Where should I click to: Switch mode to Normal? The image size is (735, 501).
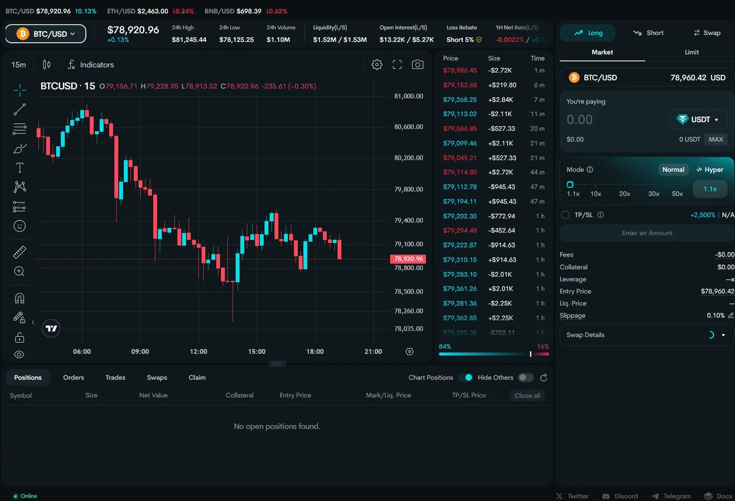[673, 169]
